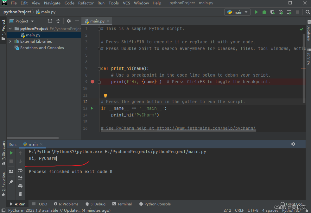Click the PyCharm 2023.1.3 update notification
This screenshot has width=311, height=213.
[x=59, y=210]
